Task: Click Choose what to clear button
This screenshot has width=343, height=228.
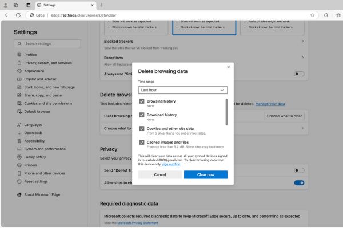Action: point(284,116)
